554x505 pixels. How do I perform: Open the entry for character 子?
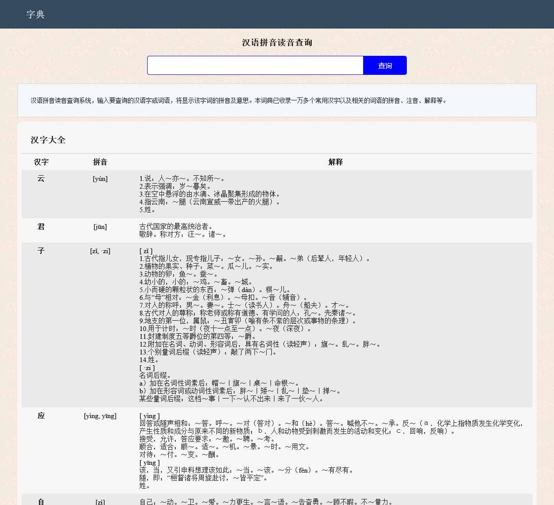(x=41, y=251)
